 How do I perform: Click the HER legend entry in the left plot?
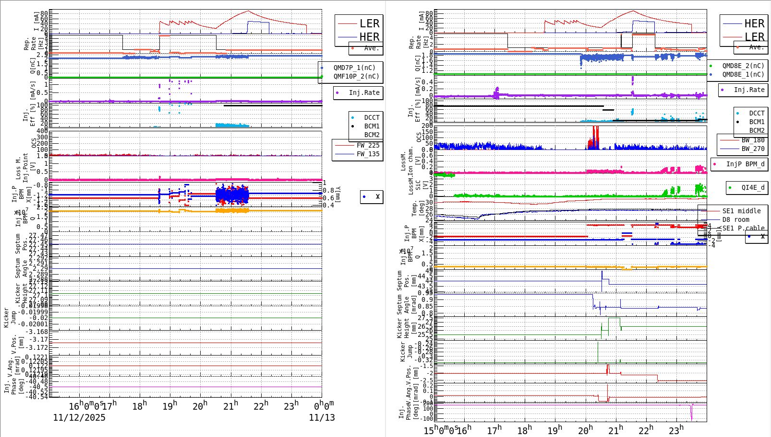[x=370, y=37]
